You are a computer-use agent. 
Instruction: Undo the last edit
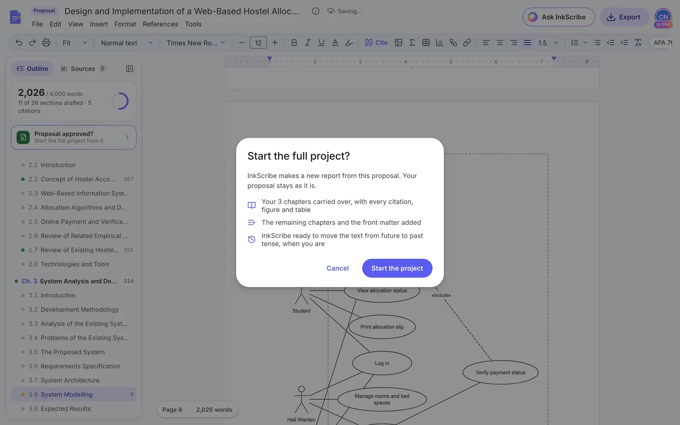tap(19, 42)
